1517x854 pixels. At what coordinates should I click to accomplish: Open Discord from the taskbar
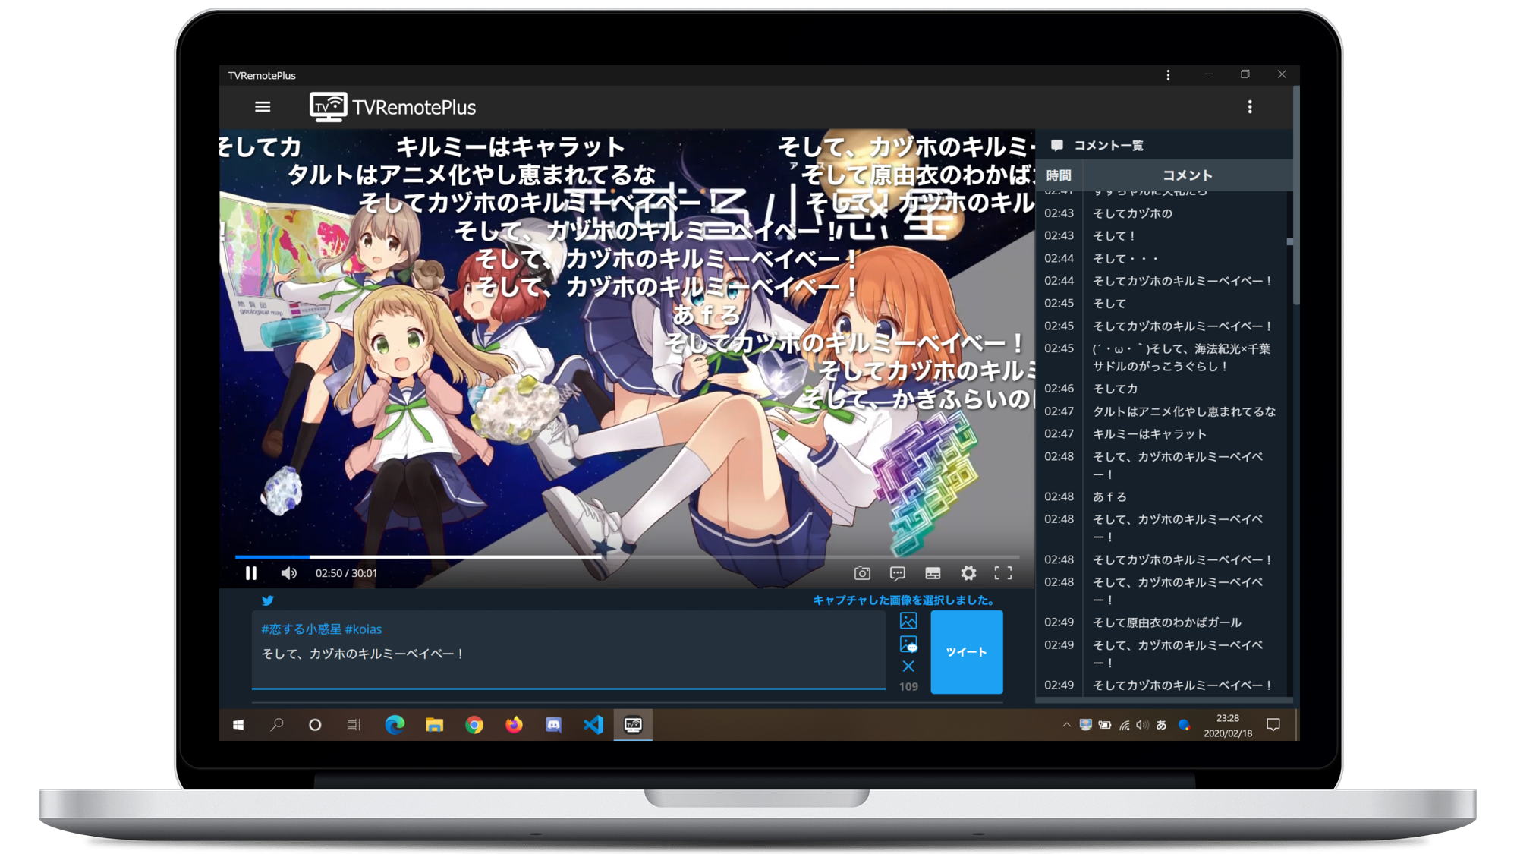[x=554, y=725]
